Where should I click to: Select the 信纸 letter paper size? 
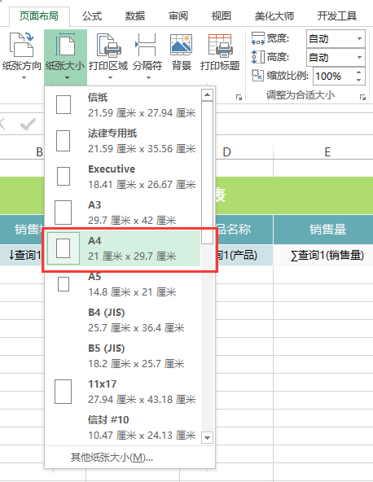[x=123, y=105]
